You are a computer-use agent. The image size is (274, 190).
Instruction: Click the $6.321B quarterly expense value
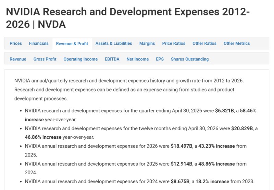click(x=225, y=111)
